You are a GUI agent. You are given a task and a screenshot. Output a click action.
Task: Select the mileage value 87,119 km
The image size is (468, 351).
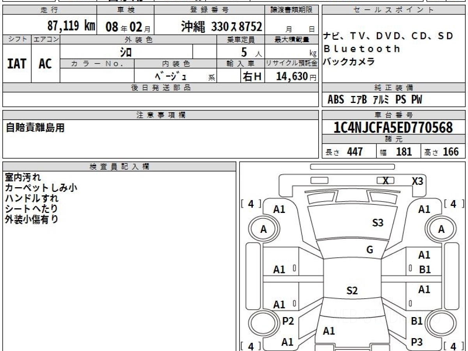click(71, 26)
